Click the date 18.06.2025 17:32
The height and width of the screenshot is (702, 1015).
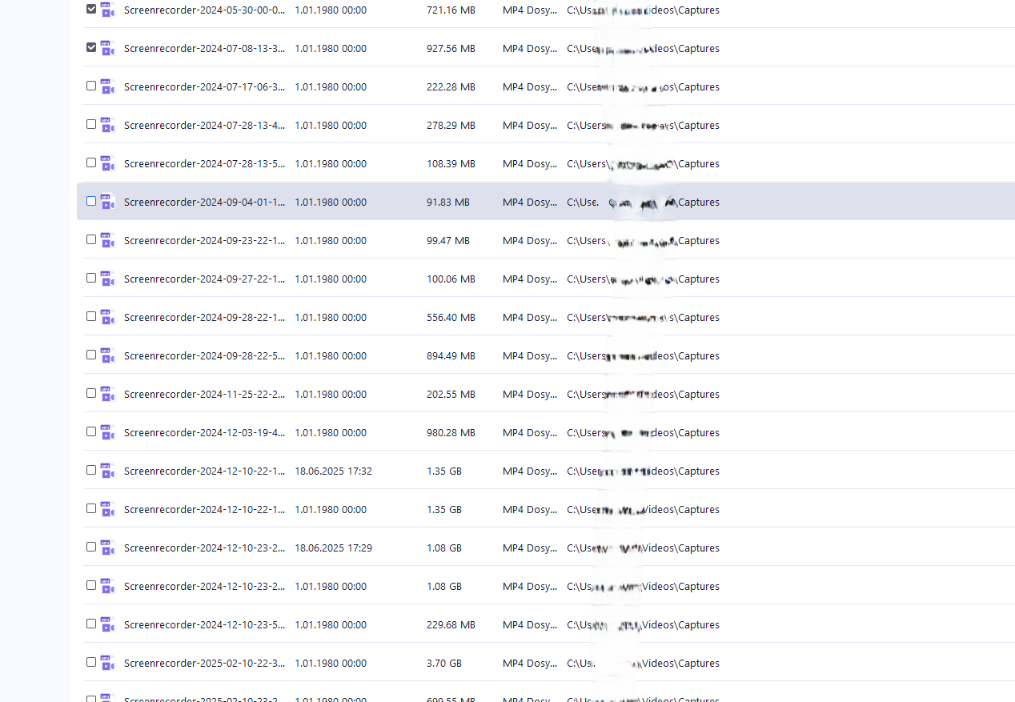point(333,471)
